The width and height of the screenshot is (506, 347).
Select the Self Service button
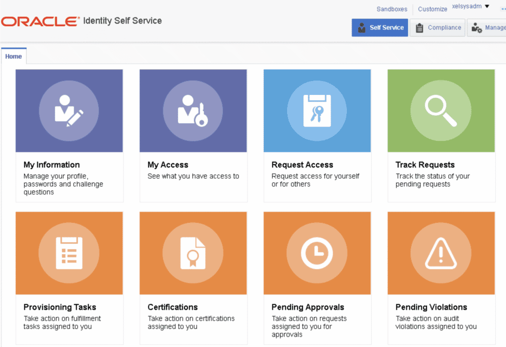[x=379, y=28]
